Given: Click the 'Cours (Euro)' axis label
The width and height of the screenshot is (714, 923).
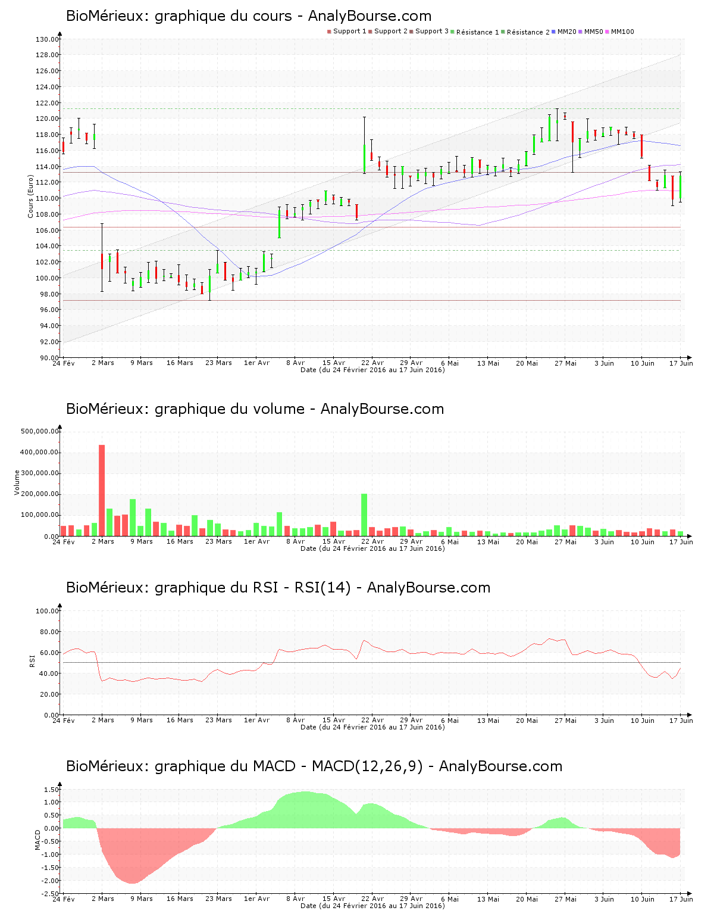Looking at the screenshot, I should point(30,196).
